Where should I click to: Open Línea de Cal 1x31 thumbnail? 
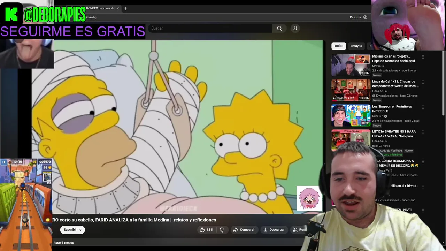351,90
